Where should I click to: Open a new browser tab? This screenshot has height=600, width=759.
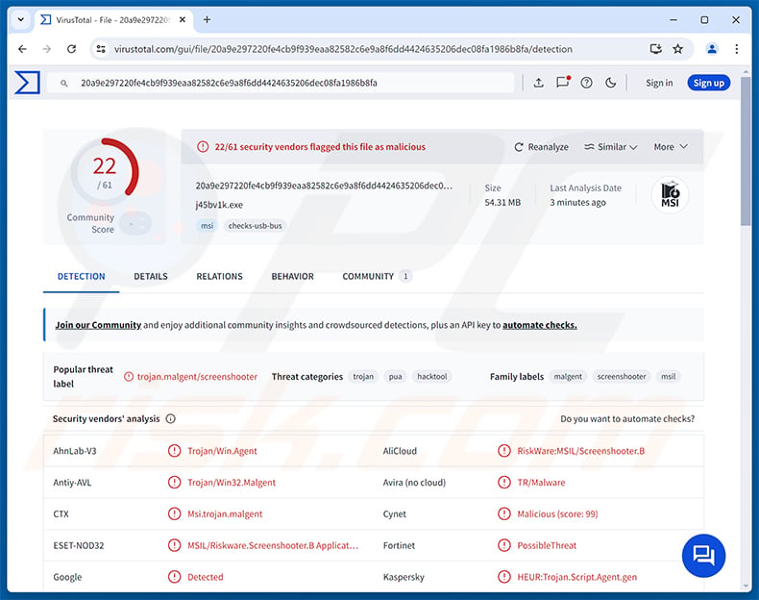(207, 20)
